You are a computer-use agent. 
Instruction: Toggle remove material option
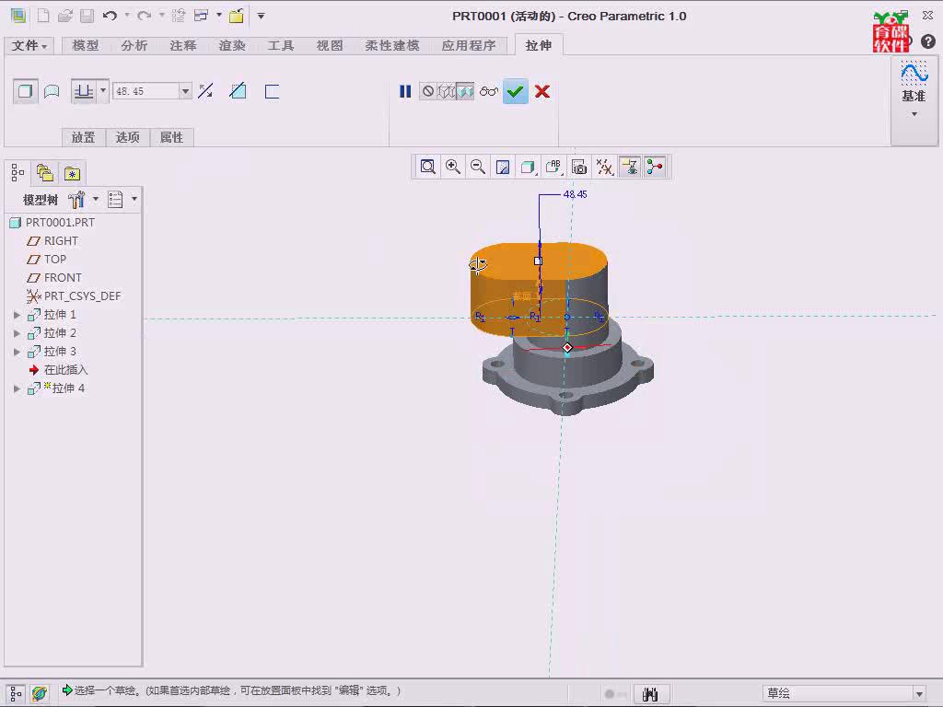(x=239, y=91)
